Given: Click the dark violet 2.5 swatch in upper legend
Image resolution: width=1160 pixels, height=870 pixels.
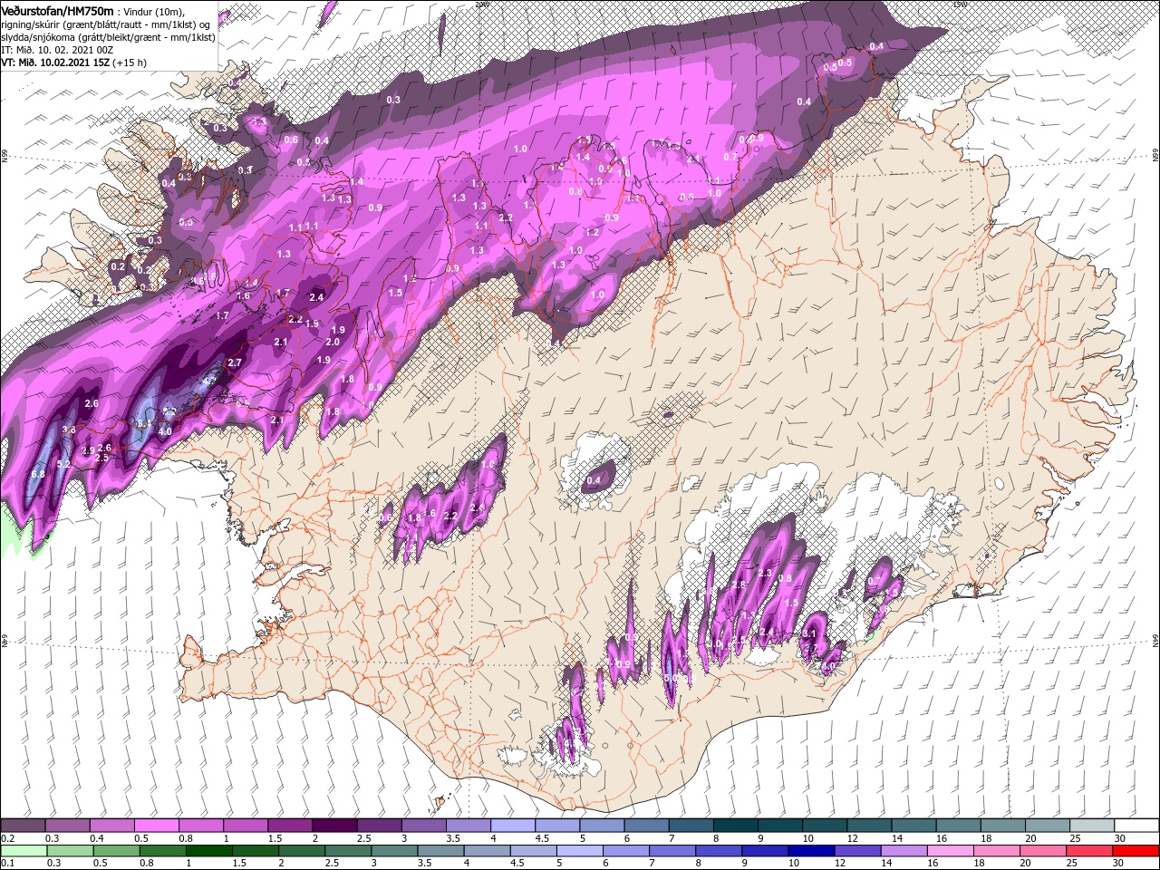Looking at the screenshot, I should 379,826.
